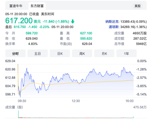Click the 市盈(动) value 629.04
Screen dimensions: 154x121
coord(87,44)
